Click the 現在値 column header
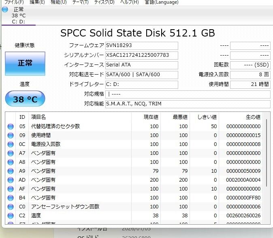The height and width of the screenshot is (238, 273). tap(146, 117)
